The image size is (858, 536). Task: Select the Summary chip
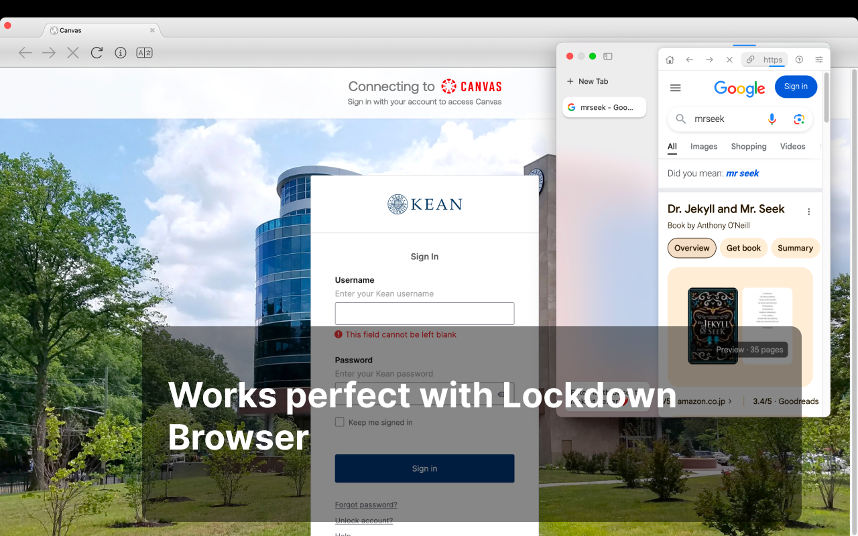click(796, 248)
